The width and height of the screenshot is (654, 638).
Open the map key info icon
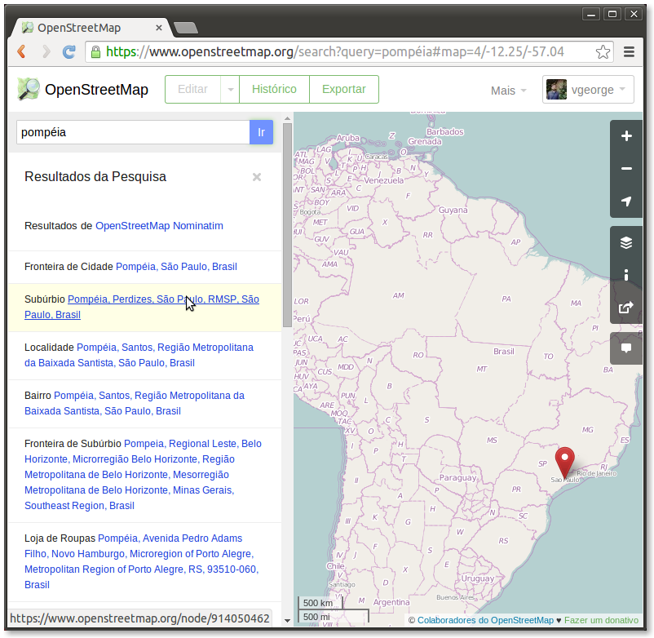point(626,275)
